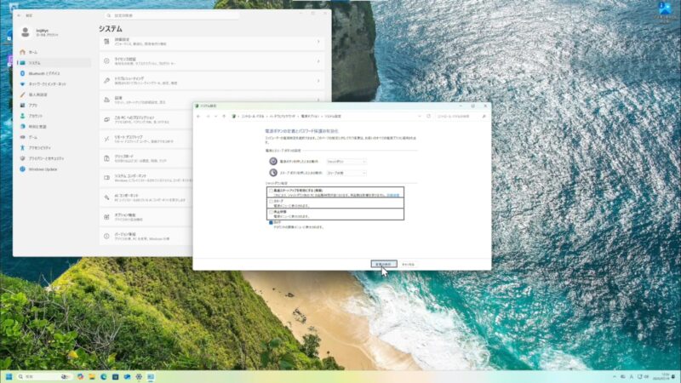Open アプリ (Apps) in Settings sidebar
681x383 pixels.
[54, 105]
